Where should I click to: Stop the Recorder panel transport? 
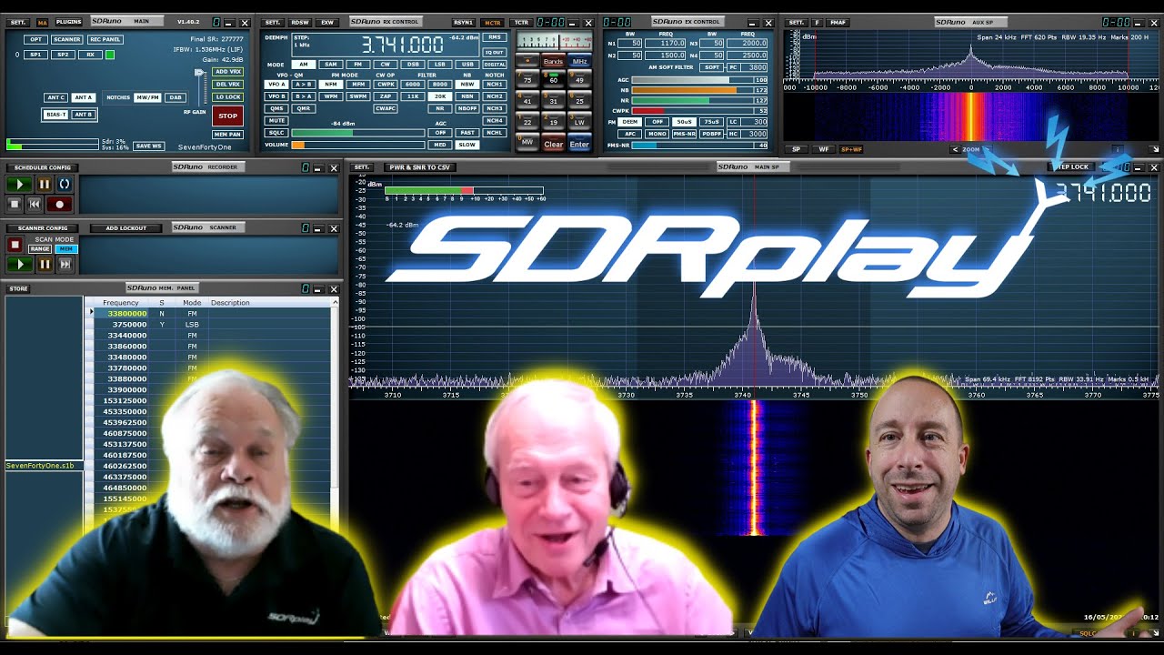coord(15,205)
